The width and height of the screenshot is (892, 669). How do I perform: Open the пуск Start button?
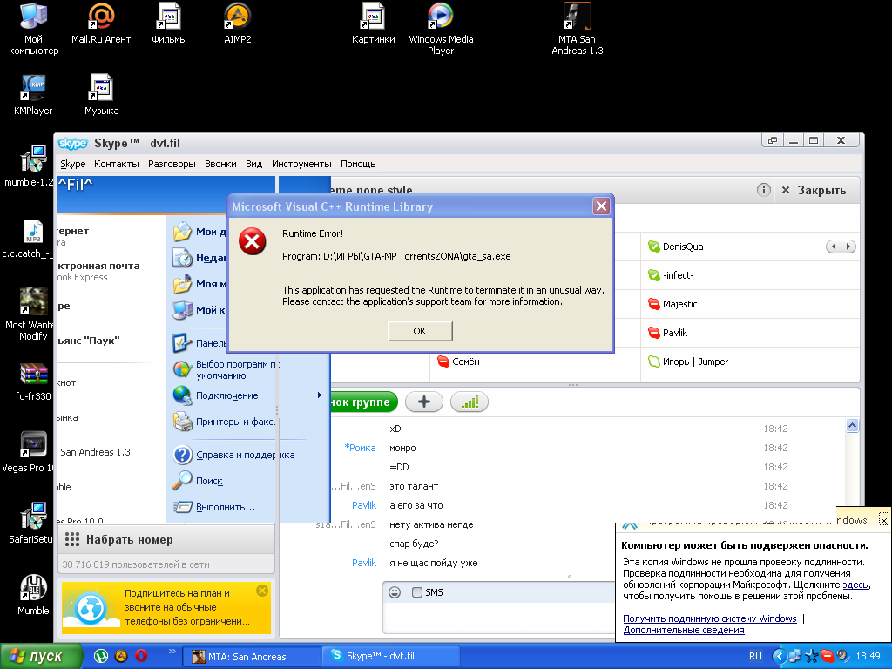pos(41,656)
